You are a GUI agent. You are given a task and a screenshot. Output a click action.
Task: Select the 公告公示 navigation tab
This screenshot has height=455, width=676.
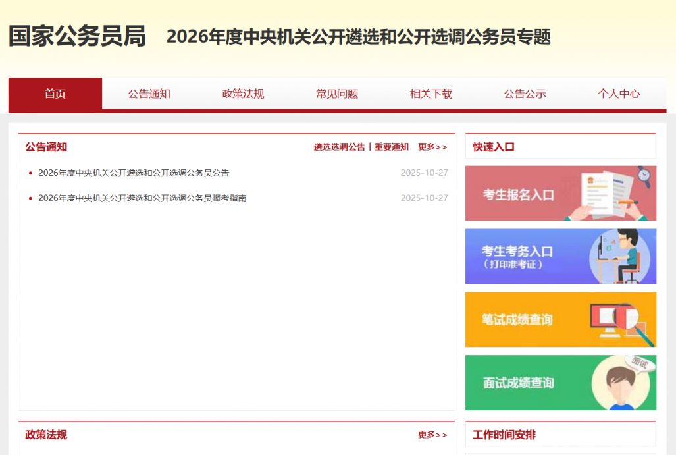coord(525,94)
